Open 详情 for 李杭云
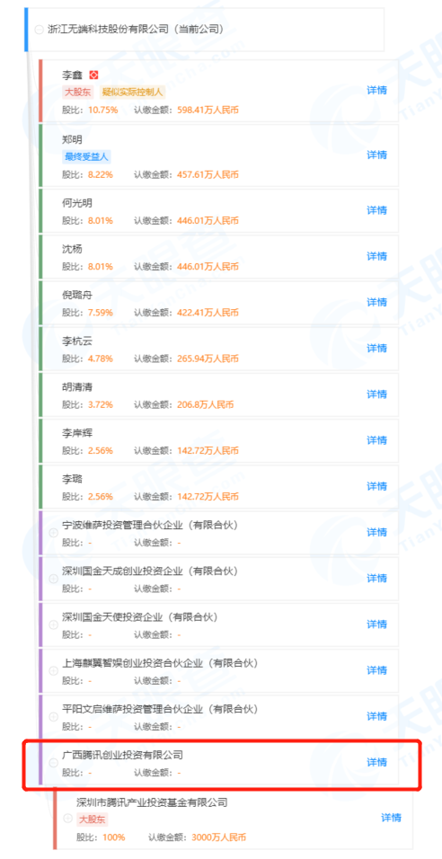442x859 pixels. coord(376,348)
